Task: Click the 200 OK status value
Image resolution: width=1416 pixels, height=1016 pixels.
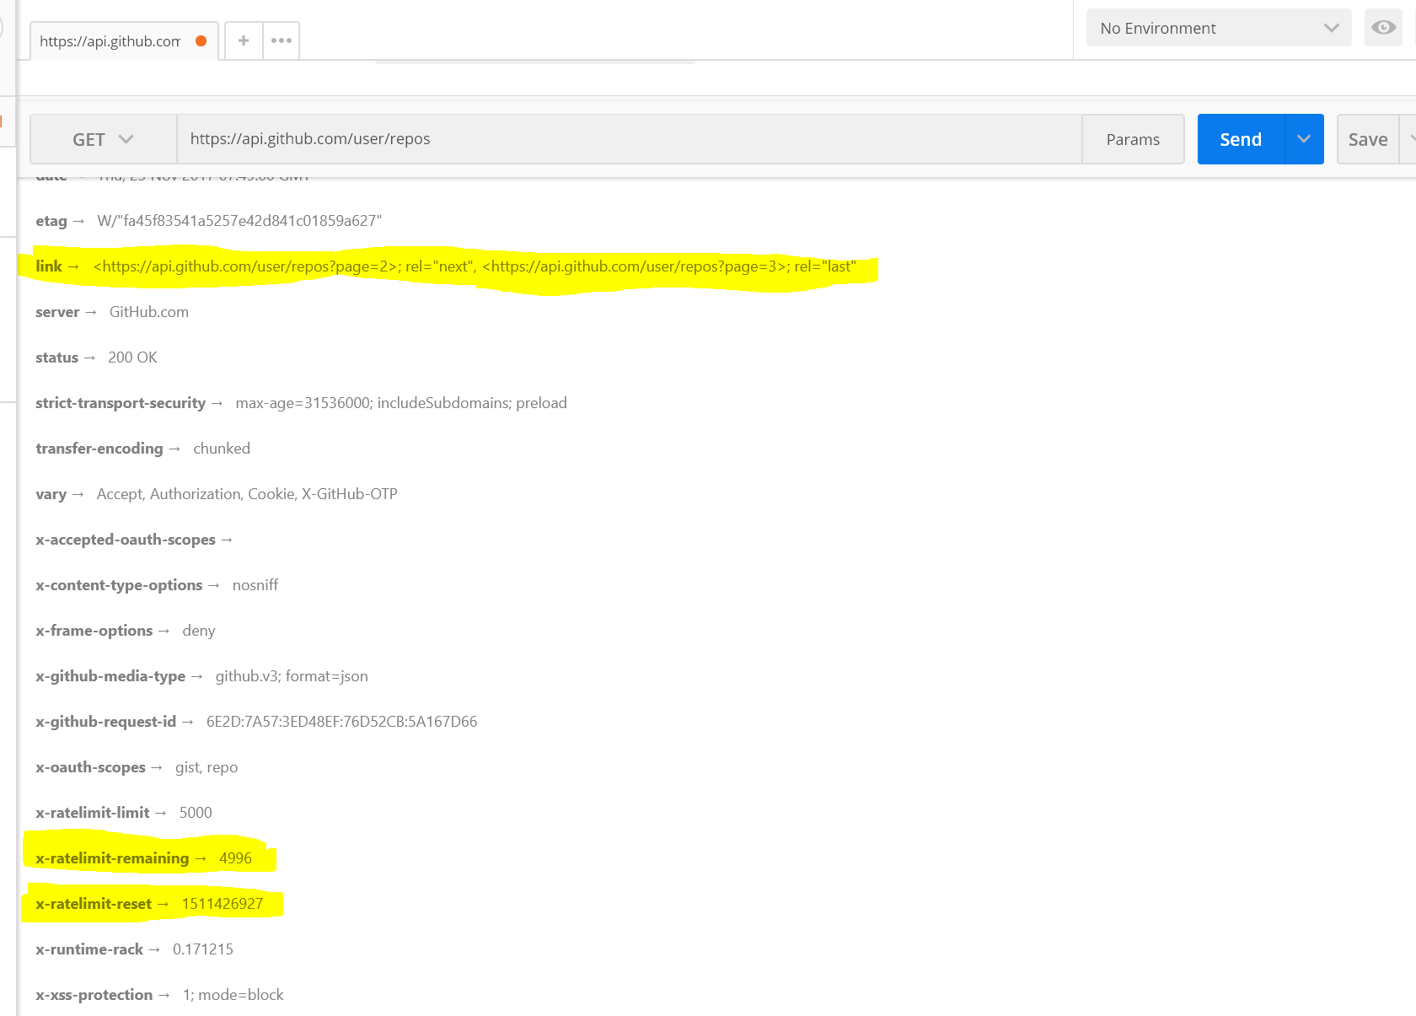Action: click(x=132, y=357)
